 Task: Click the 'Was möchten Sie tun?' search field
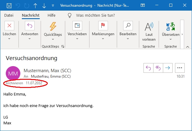[x=97, y=15]
